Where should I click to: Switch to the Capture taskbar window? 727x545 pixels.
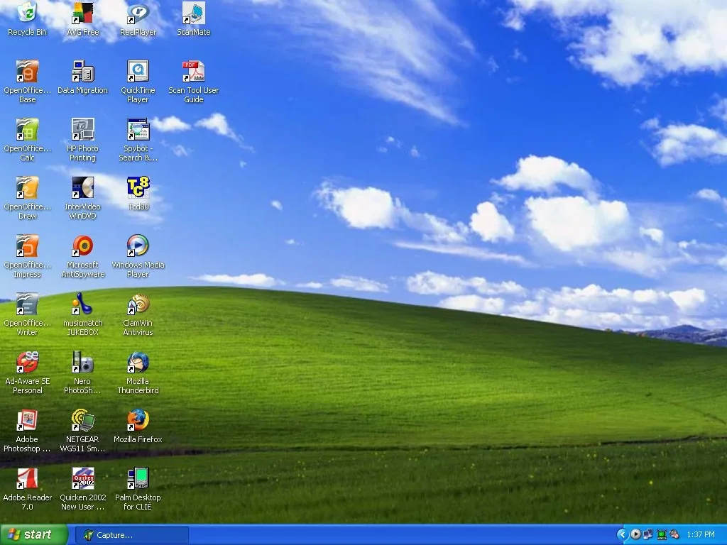(131, 535)
